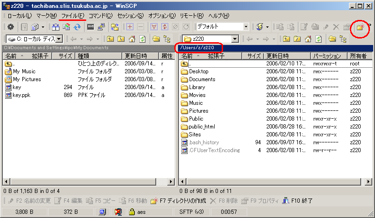Click the Clear Selection icon
The width and height of the screenshot is (375, 218).
click(x=175, y=27)
